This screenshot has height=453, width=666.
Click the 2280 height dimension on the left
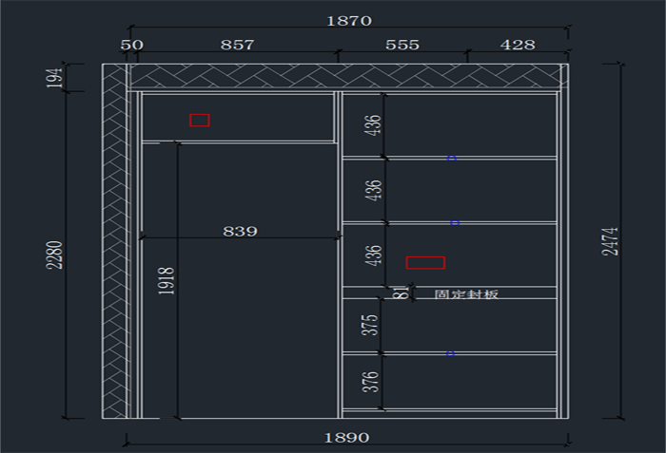56,255
